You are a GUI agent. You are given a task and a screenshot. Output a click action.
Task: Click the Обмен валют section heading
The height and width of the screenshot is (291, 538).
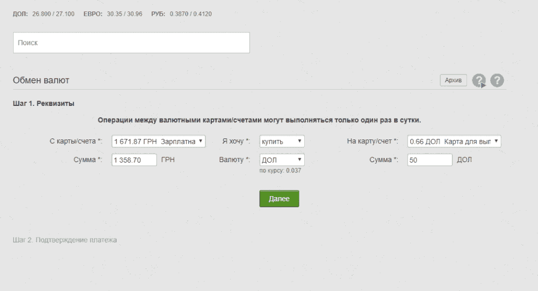[x=41, y=80]
